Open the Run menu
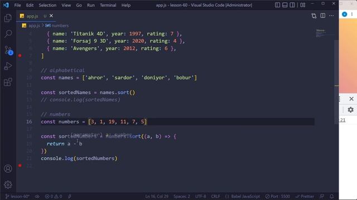This screenshot has width=357, height=200. 90,5
